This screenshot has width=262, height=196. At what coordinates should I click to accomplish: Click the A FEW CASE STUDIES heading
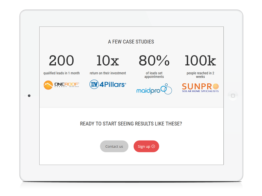(x=131, y=42)
